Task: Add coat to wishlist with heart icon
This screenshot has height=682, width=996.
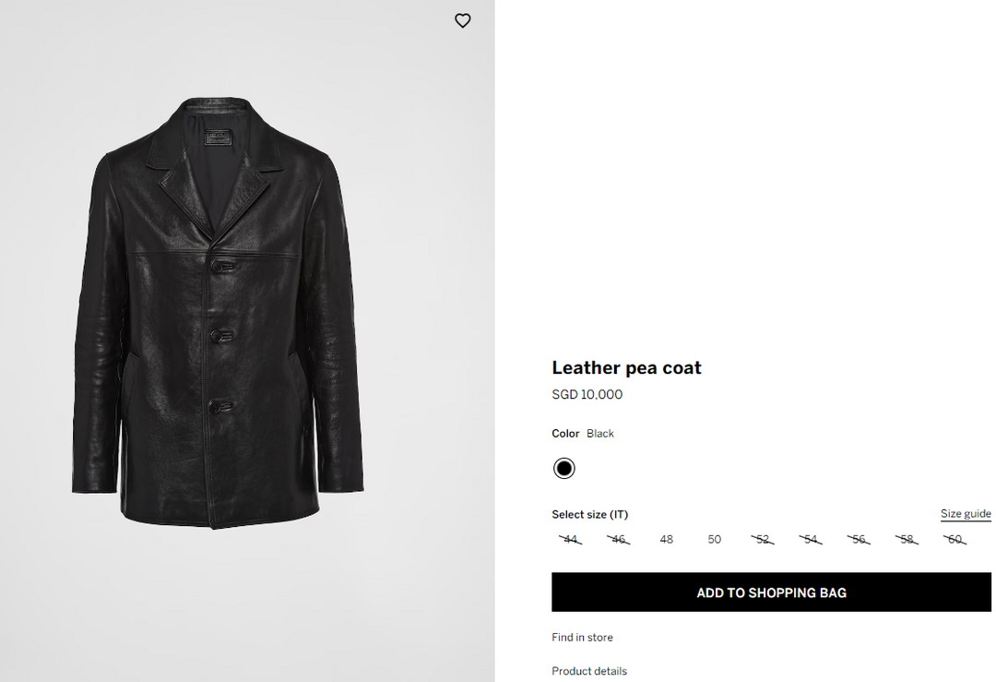Action: tap(463, 20)
